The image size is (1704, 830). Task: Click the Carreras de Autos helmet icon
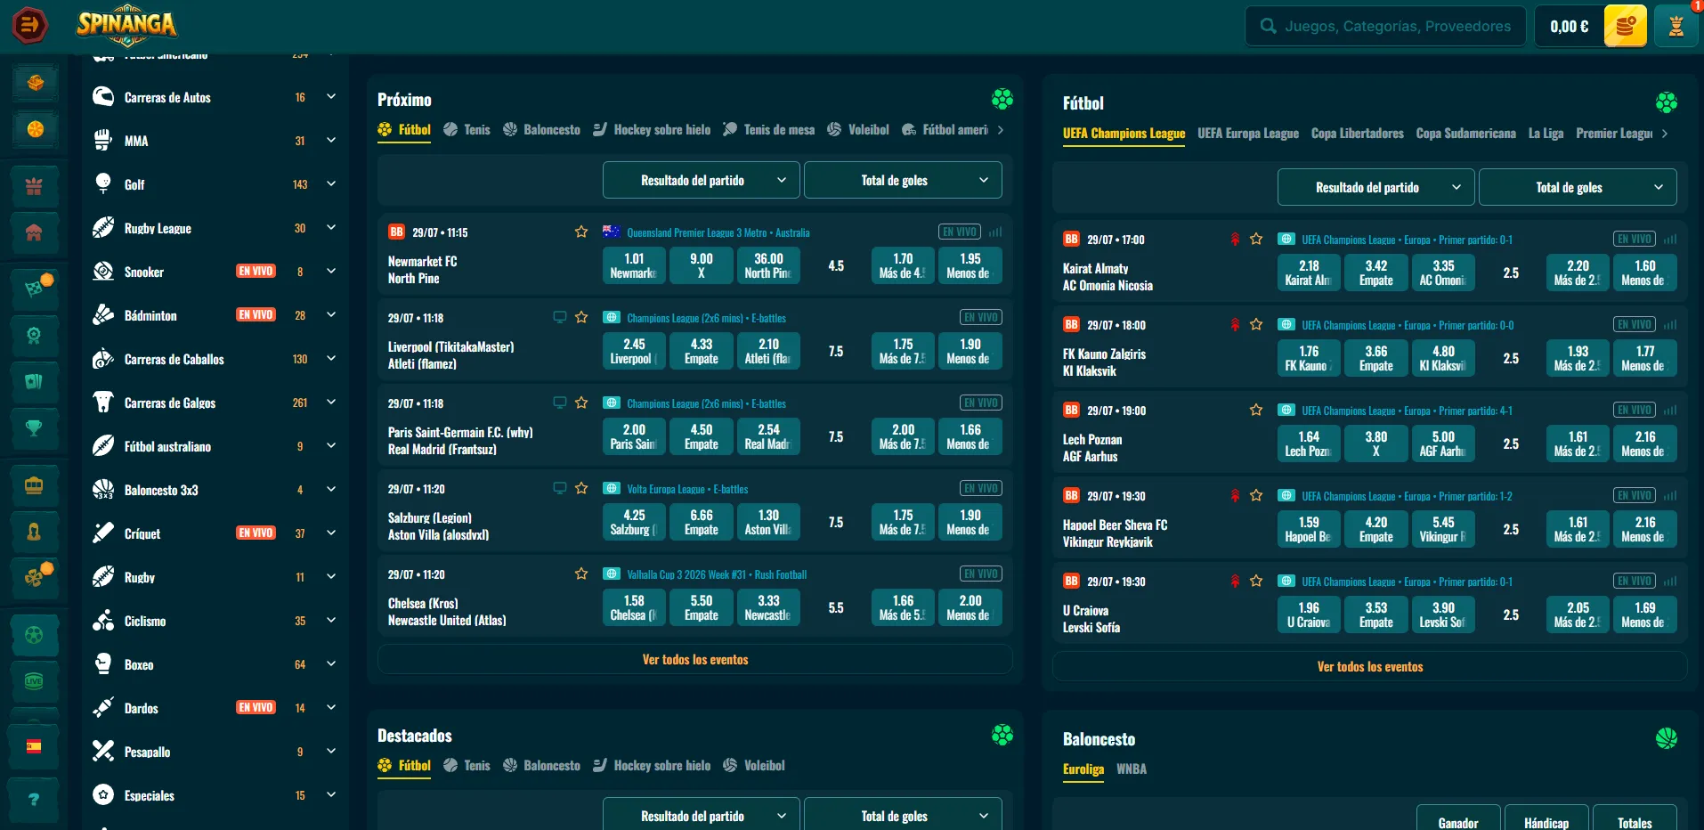click(103, 96)
